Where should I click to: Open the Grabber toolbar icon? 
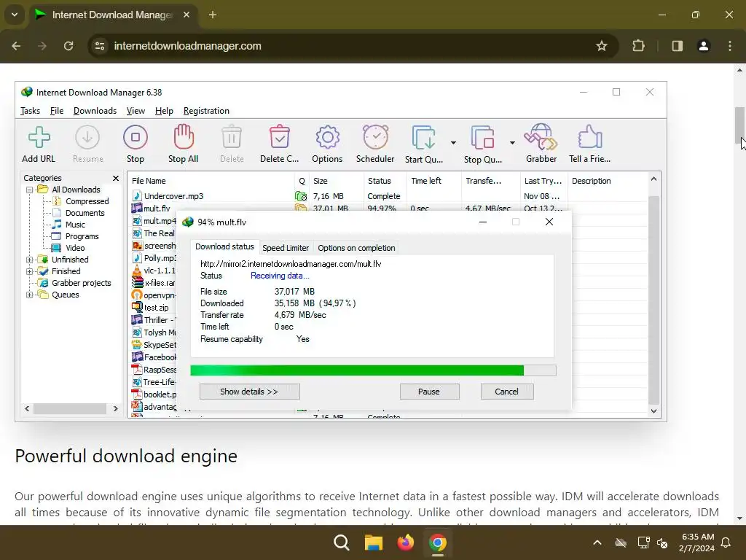[541, 137]
